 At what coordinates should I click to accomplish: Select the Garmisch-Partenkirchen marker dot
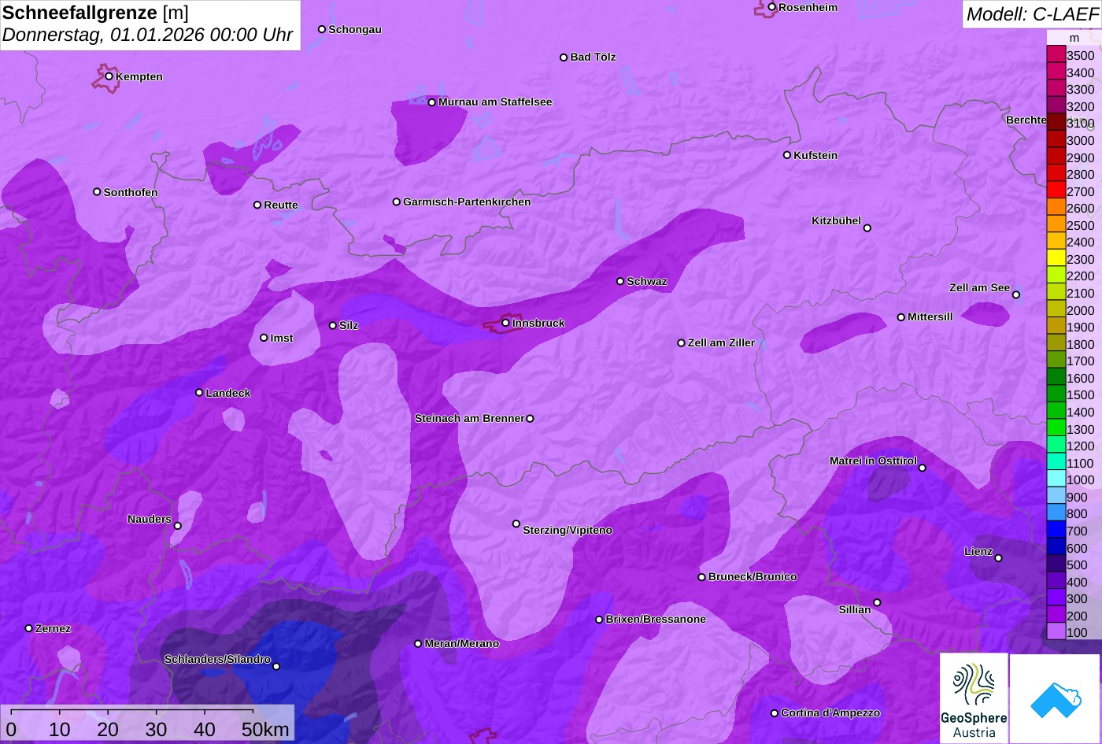pyautogui.click(x=397, y=202)
